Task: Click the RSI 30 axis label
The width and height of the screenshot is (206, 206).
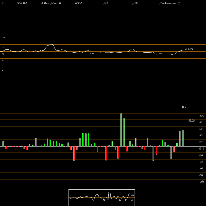Action: [x=3, y=61]
